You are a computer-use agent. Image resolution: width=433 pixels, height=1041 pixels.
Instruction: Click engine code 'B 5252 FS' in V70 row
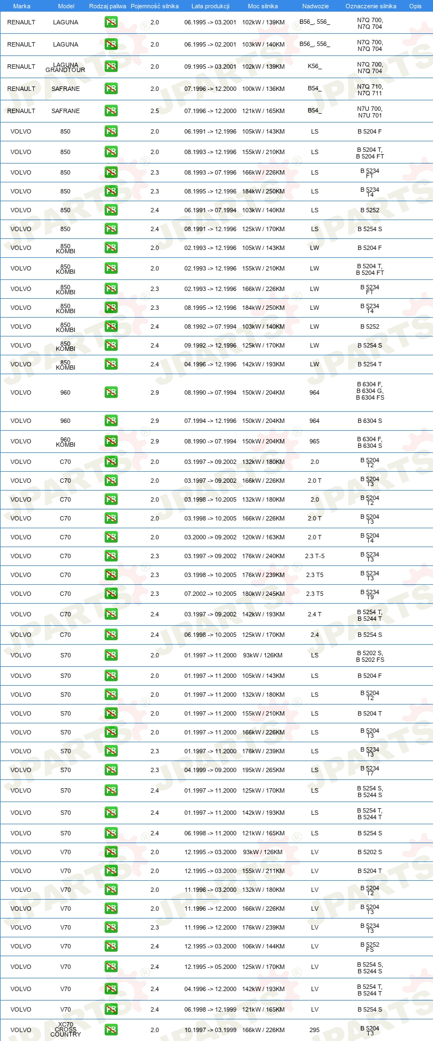click(370, 947)
